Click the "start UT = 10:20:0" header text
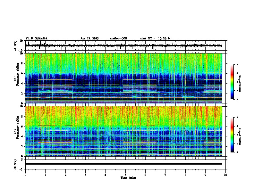The image size is (254, 196). tap(155, 38)
